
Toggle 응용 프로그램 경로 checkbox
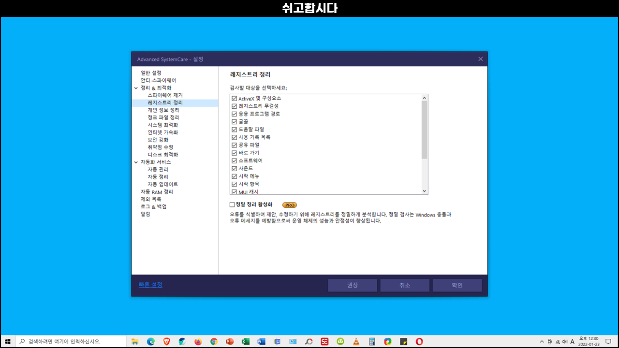click(234, 114)
